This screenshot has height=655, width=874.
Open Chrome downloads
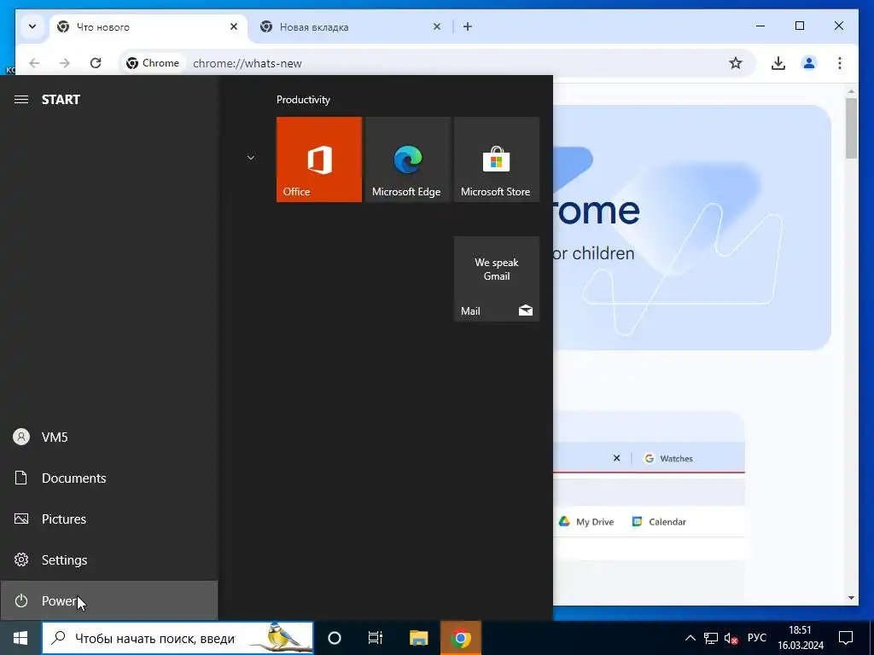click(778, 63)
